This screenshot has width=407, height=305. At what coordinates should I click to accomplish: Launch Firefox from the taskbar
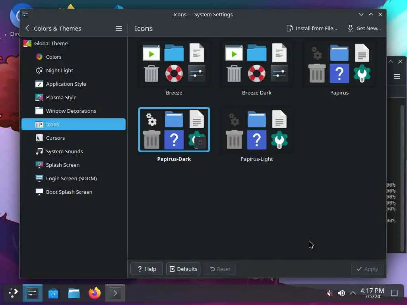click(x=95, y=293)
